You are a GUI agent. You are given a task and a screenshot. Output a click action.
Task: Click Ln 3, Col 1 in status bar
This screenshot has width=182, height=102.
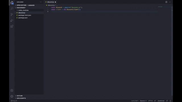[x=135, y=101]
